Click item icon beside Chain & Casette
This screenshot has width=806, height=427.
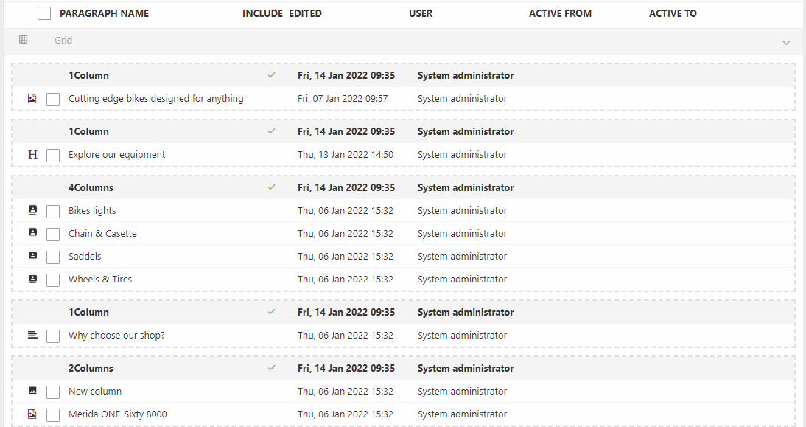pyautogui.click(x=32, y=233)
